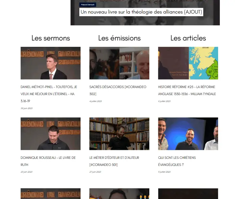Open article on théologie des alliances
The width and height of the screenshot is (235, 199).
point(141,12)
